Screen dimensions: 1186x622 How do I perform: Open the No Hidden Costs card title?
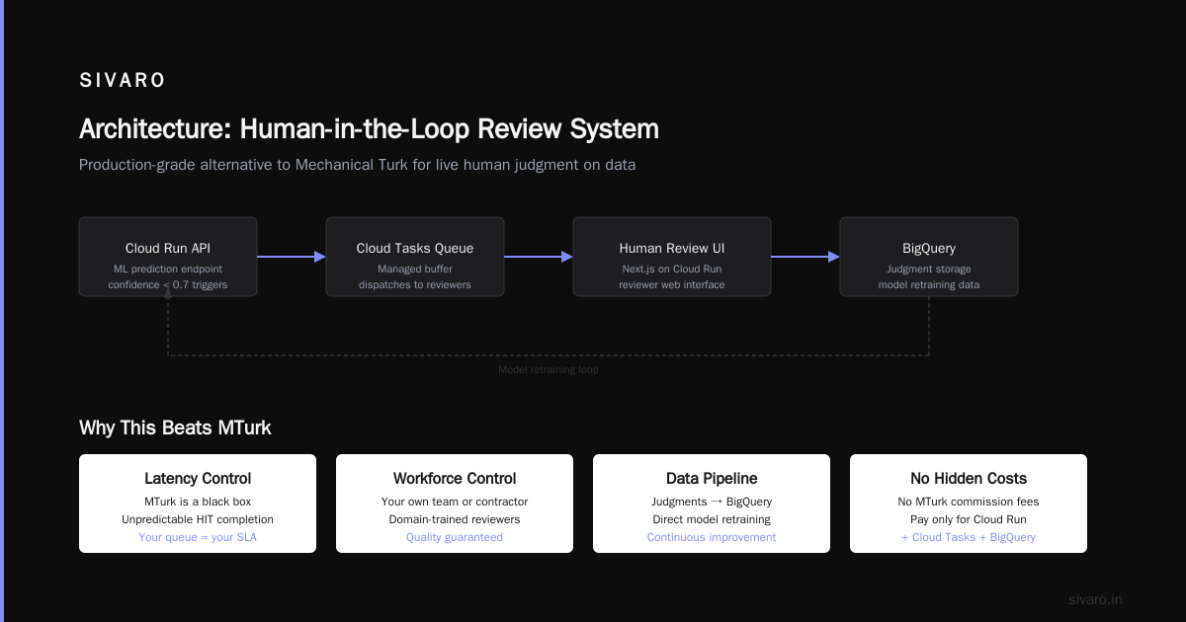click(x=969, y=479)
